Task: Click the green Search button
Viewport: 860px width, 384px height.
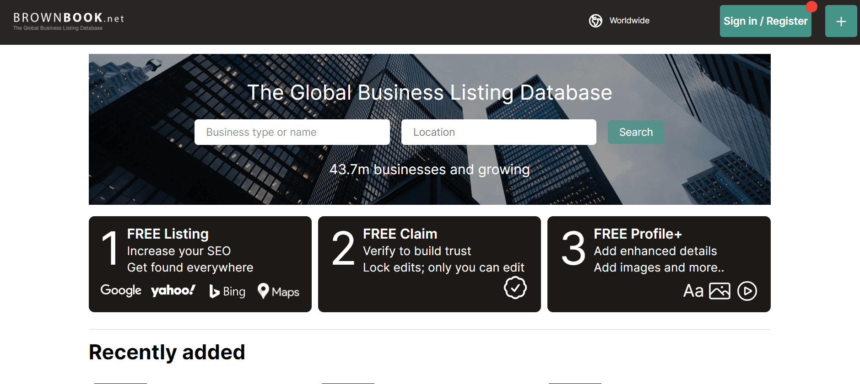Action: 636,132
